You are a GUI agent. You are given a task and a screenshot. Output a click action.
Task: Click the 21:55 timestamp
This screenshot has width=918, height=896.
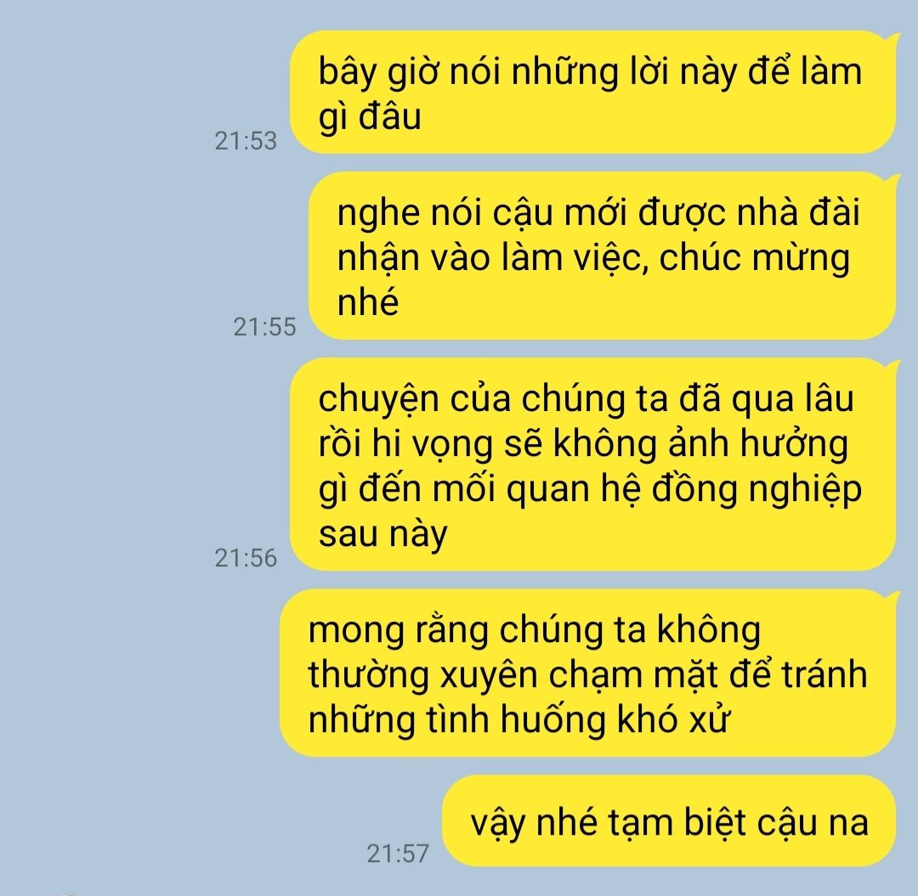pos(264,326)
